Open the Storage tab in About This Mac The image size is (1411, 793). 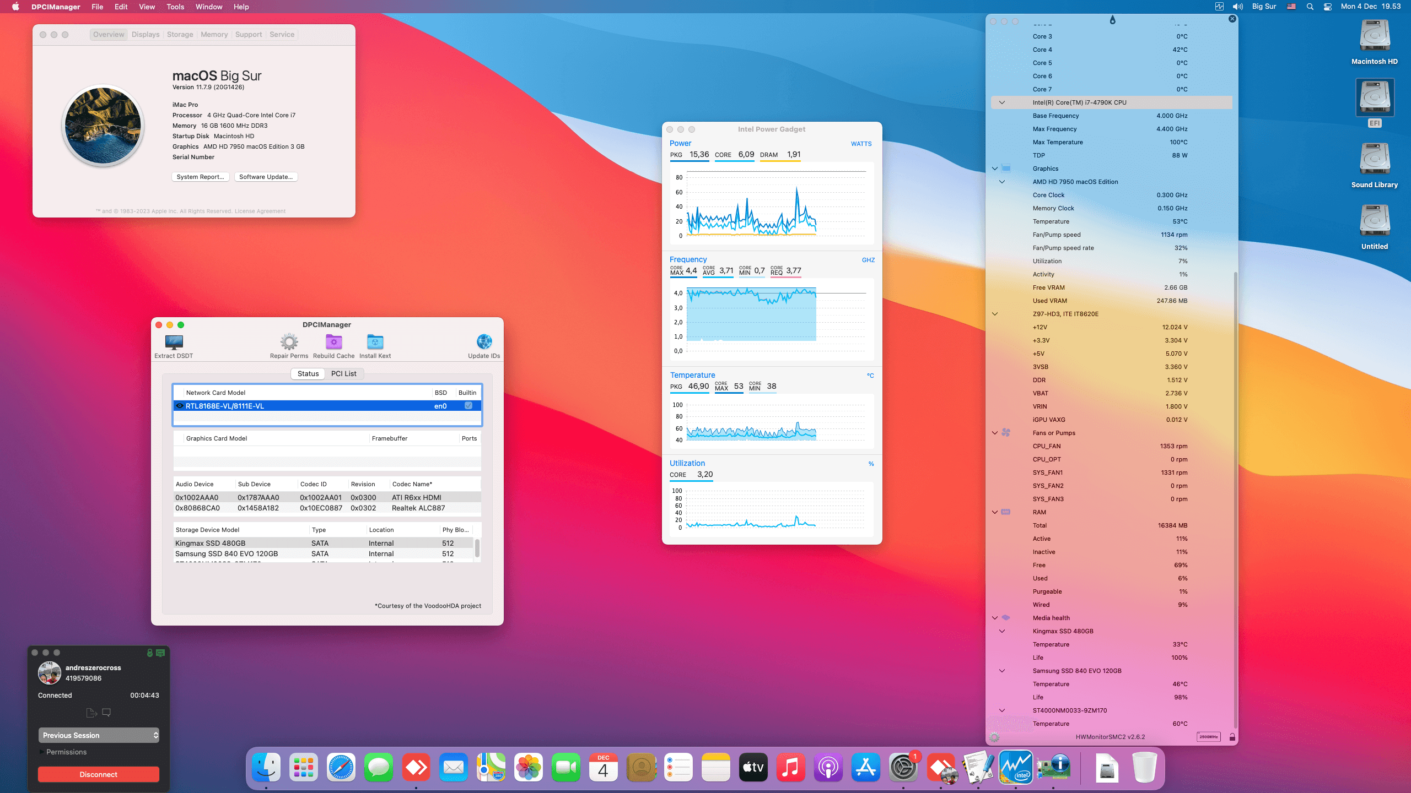(x=180, y=34)
